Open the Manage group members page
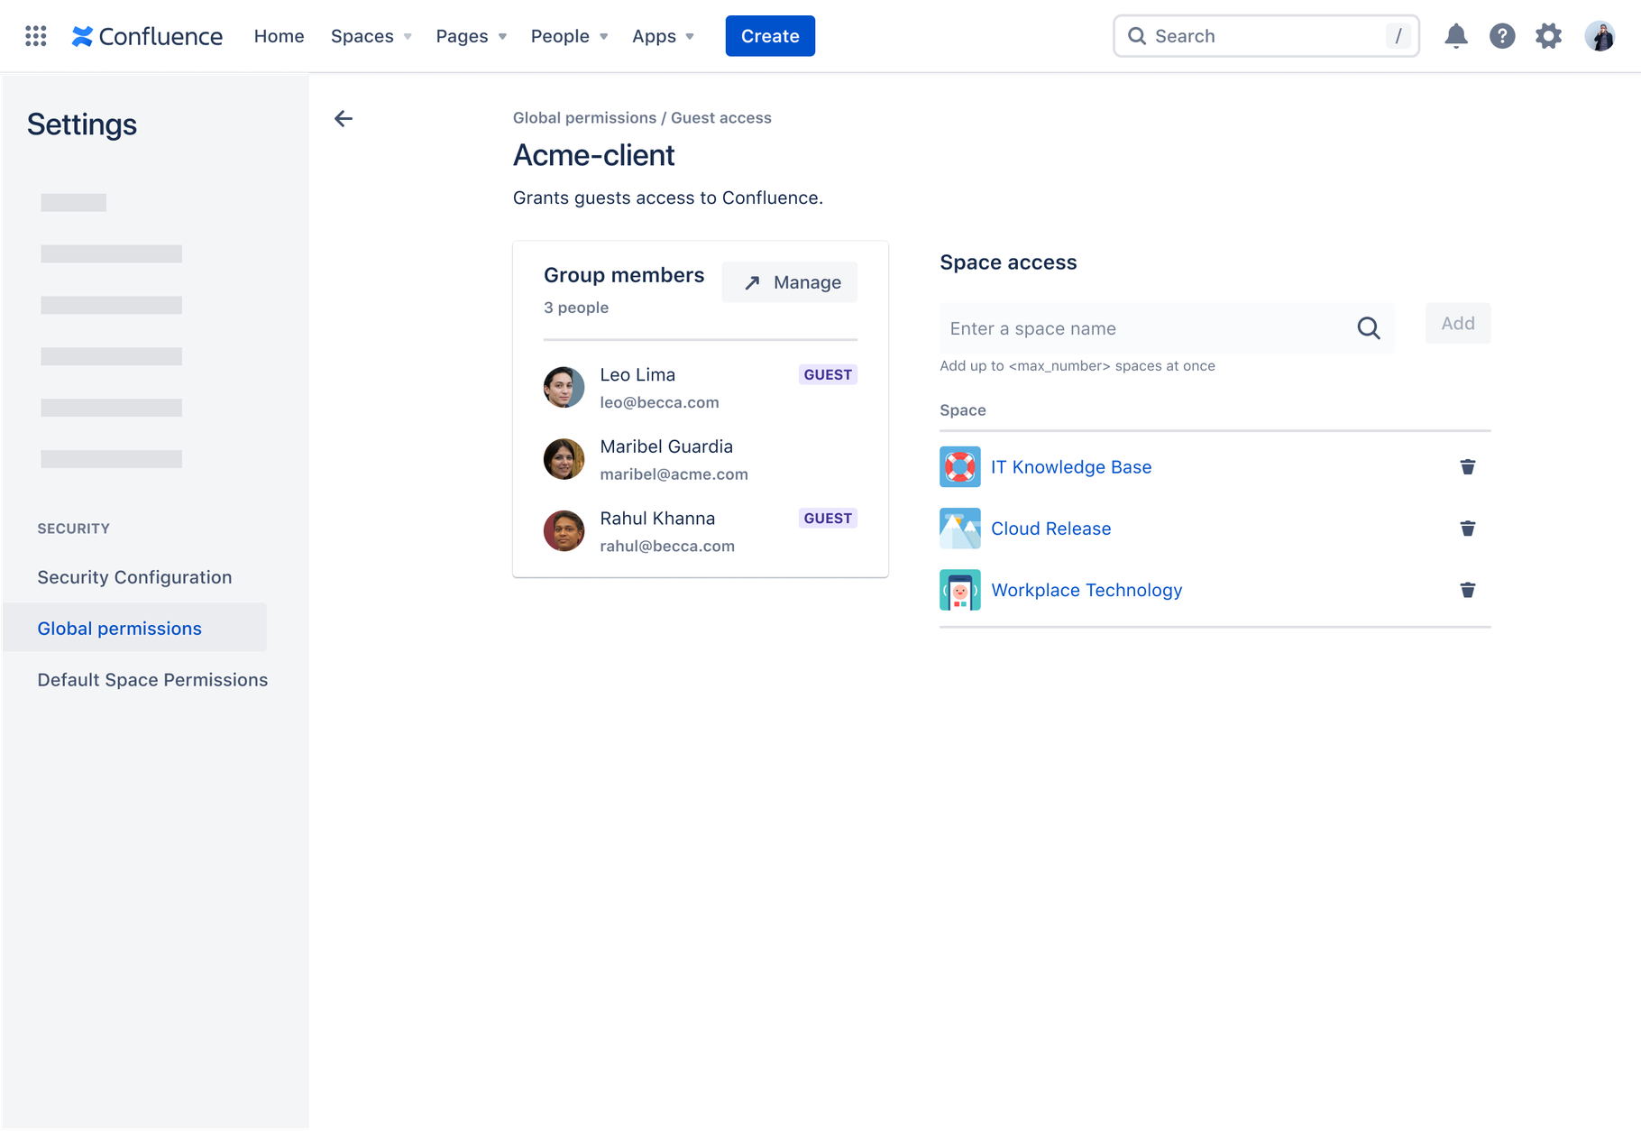This screenshot has width=1641, height=1131. click(789, 281)
